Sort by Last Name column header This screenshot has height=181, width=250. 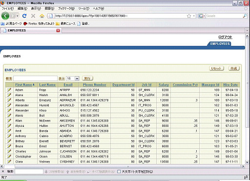pos(47,85)
